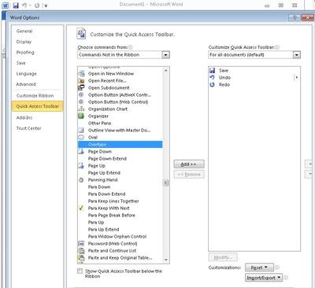Select Option Button (ActiveX Control) icon
The image size is (315, 288).
pos(81,95)
